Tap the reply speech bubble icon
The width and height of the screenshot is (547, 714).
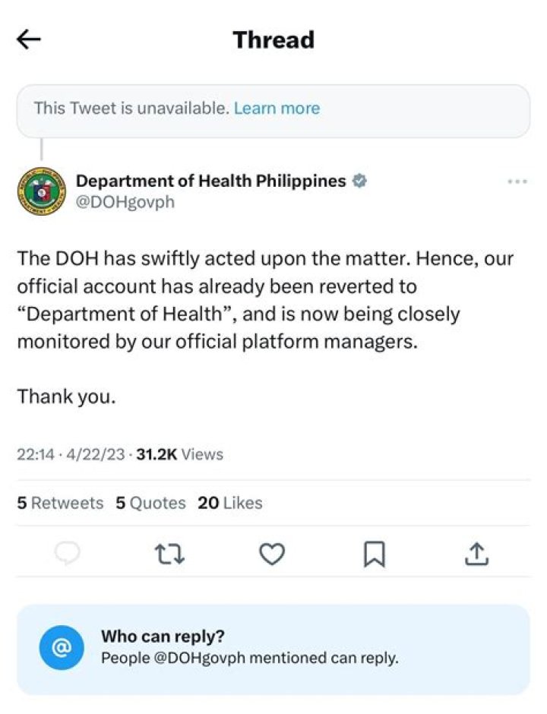click(68, 553)
